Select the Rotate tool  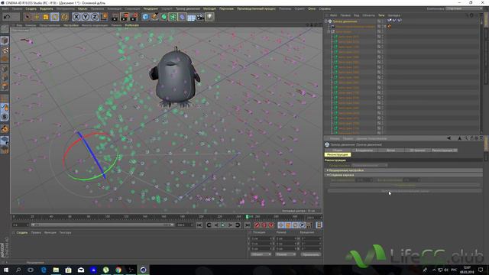55,17
